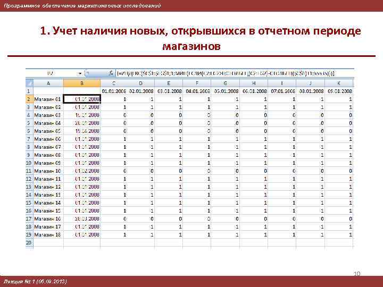Screen dimensions: 383x287
Task: Click cell 'Магазин 17'
Action: [48, 227]
